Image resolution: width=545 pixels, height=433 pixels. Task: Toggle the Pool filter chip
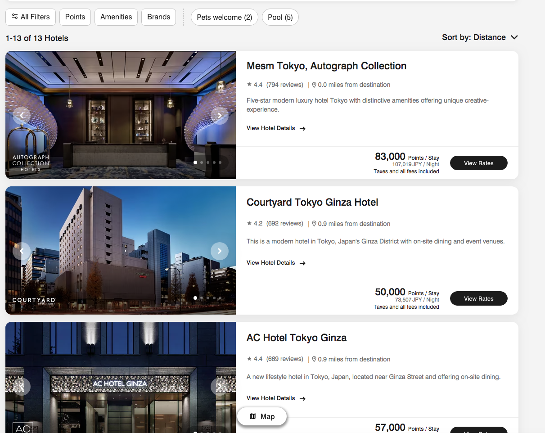click(280, 18)
